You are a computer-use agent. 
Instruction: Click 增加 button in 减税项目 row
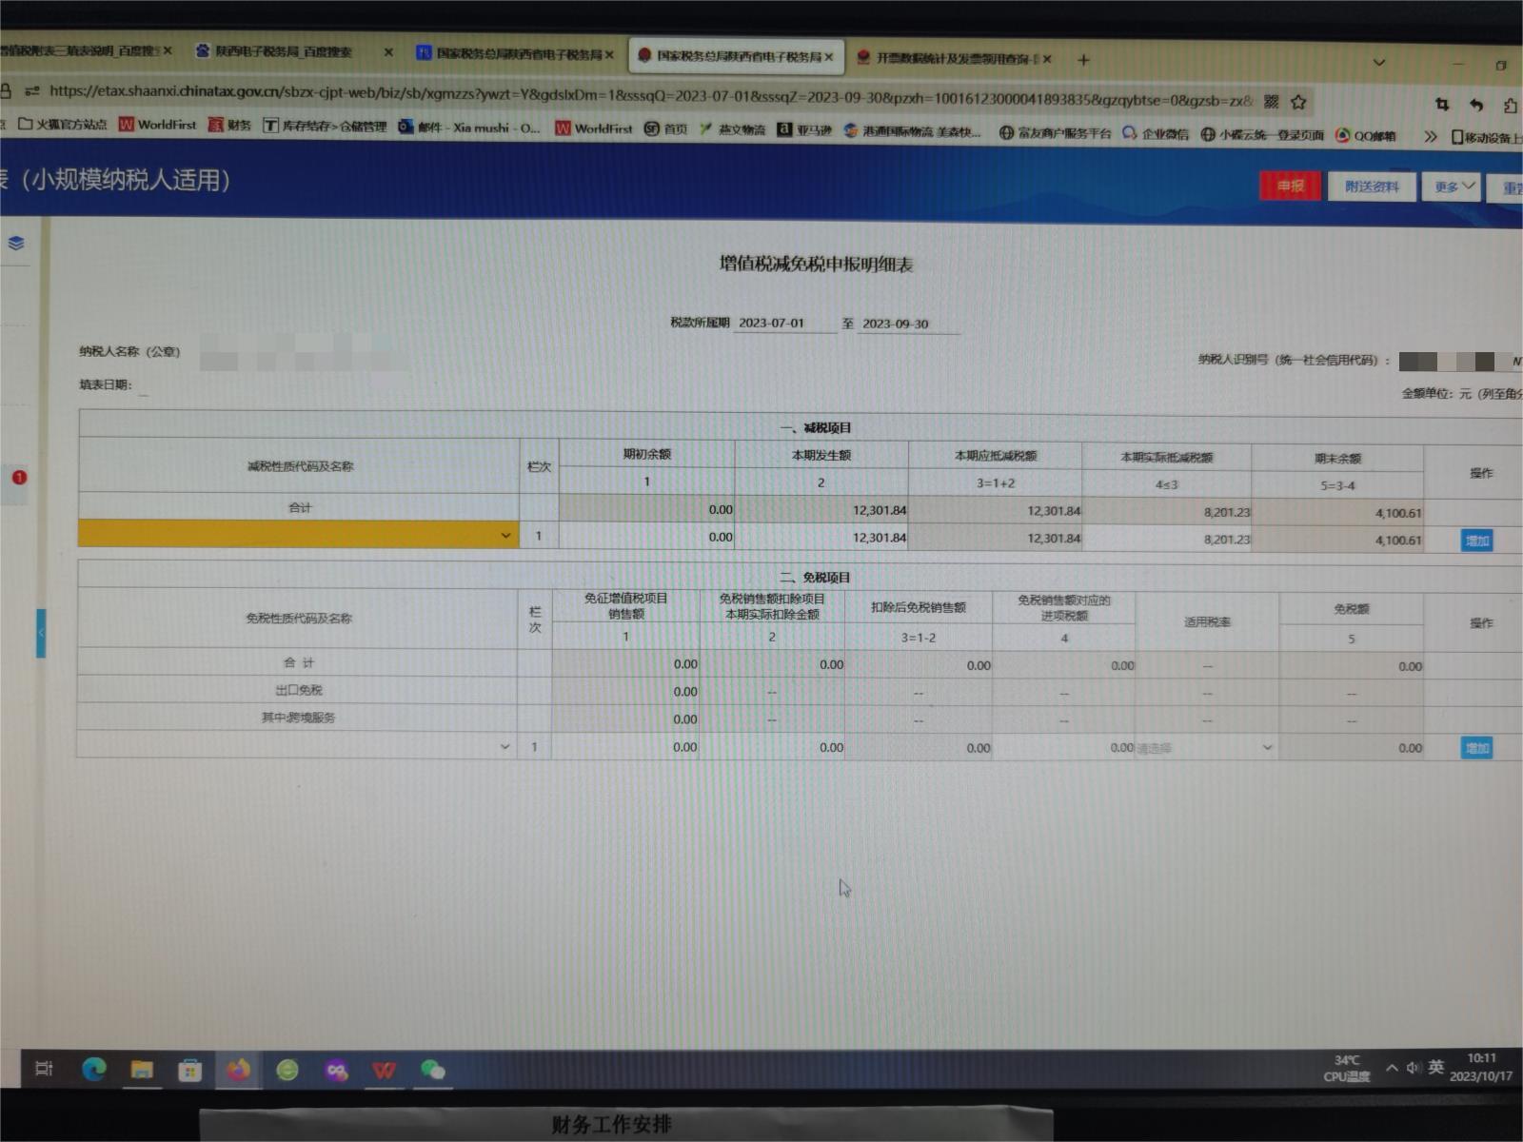click(x=1476, y=541)
